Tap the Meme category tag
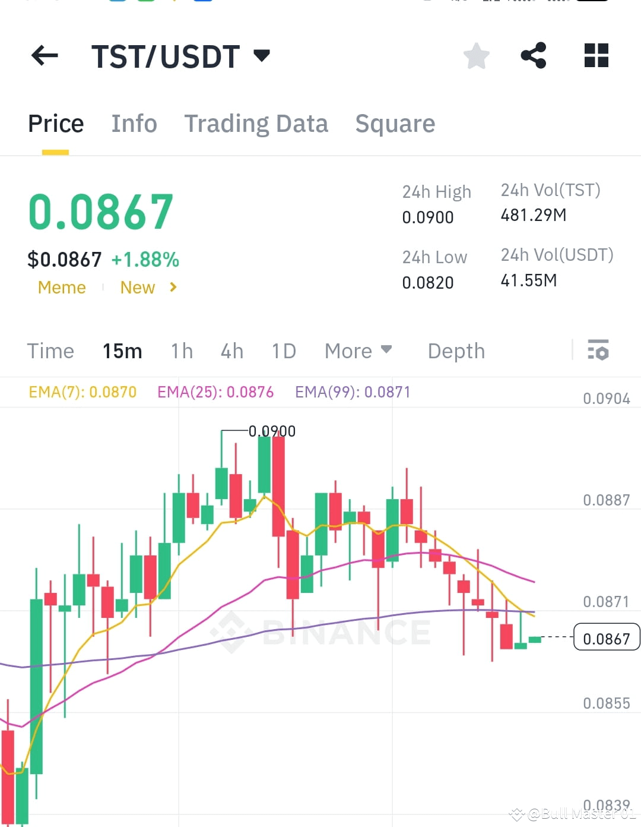The image size is (641, 827). [61, 288]
